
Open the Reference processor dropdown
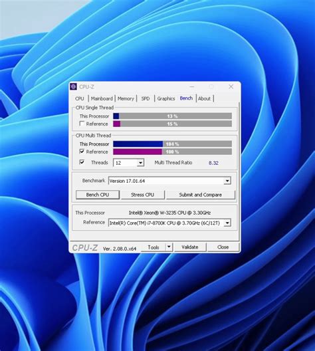click(227, 223)
